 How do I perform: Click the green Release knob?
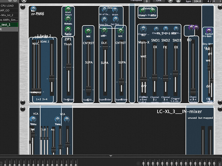pos(68,19)
